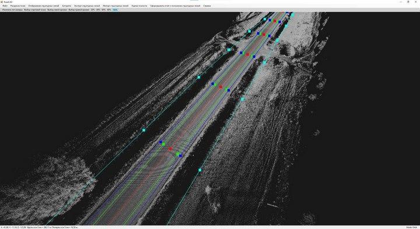Select the red centerline marker nearest the camera
This screenshot has height=229, width=420.
tap(170, 149)
